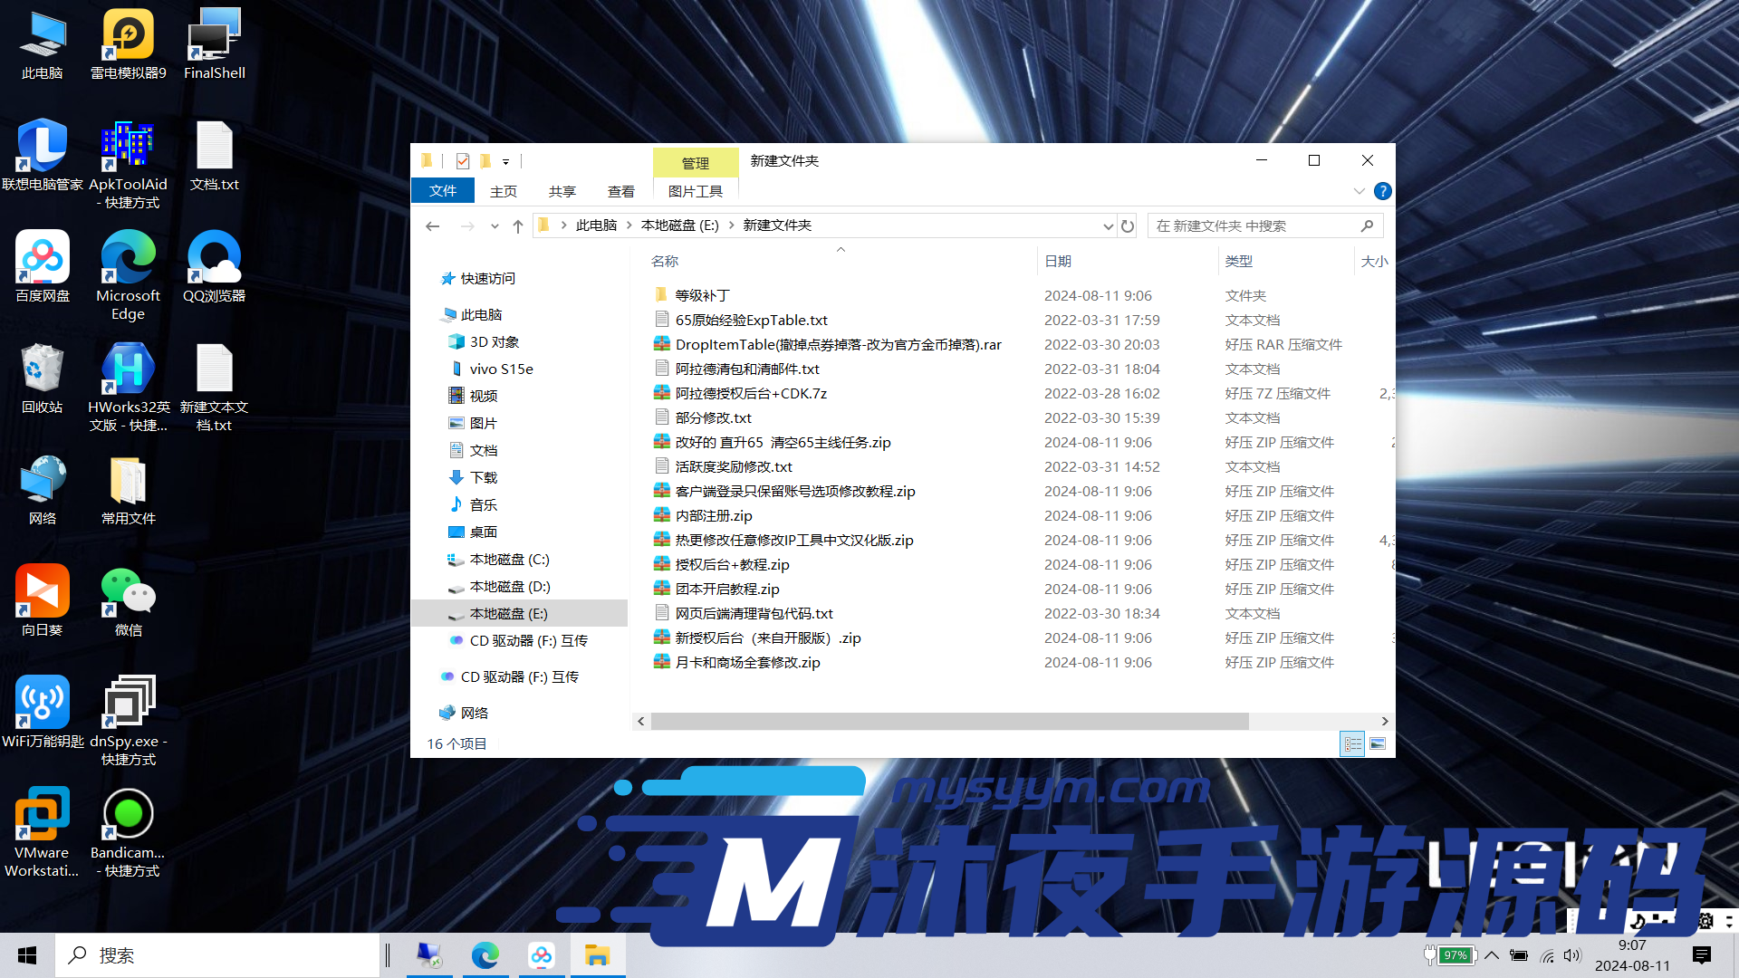Open the address bar history dropdown
The width and height of the screenshot is (1739, 978).
[1108, 225]
